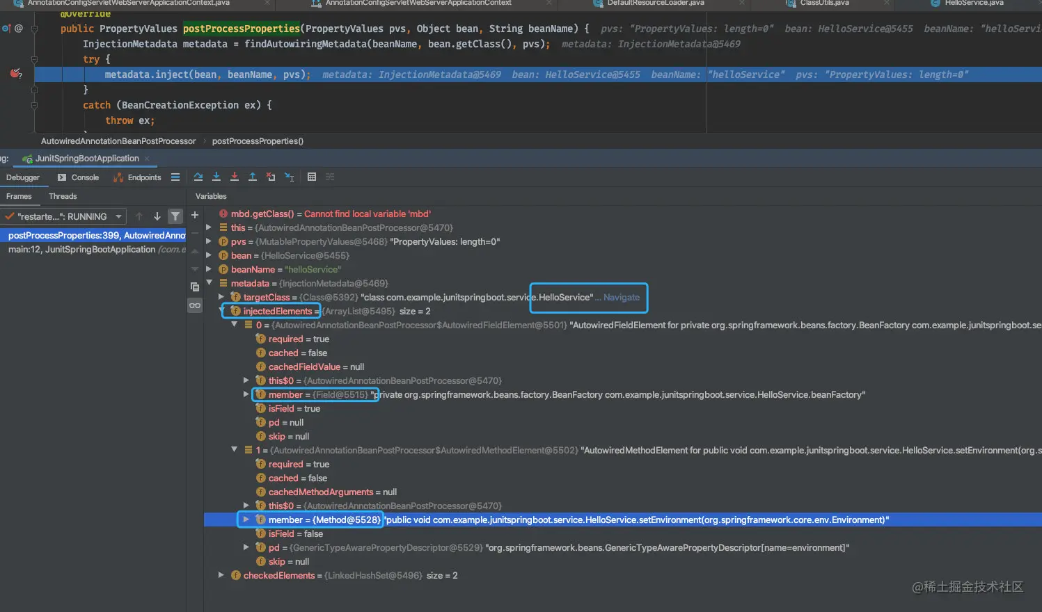Click fold marker beside try block
This screenshot has height=612, width=1042.
point(34,60)
